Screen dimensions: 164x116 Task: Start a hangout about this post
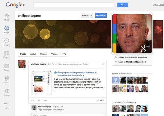pos(45,100)
